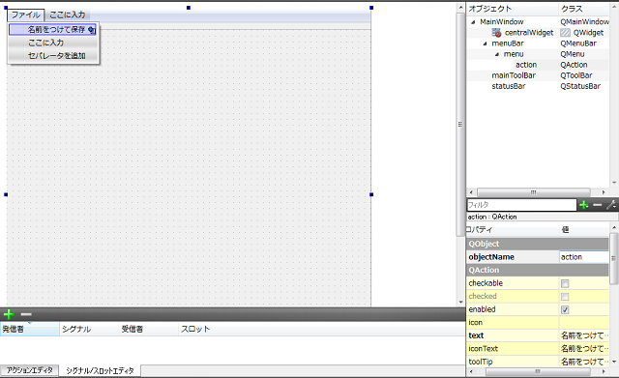Add dynamic property with green plus beside filter
Viewport: 619px width, 378px height.
coord(584,205)
